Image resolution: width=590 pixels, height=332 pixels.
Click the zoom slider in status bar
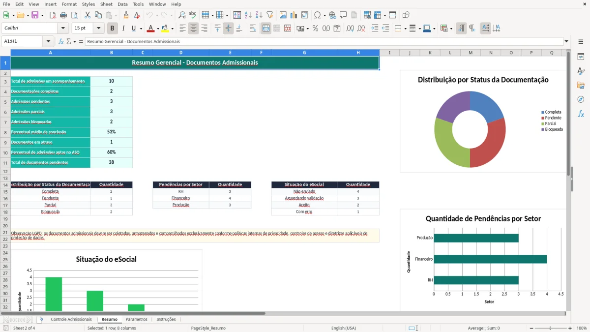[550, 328]
